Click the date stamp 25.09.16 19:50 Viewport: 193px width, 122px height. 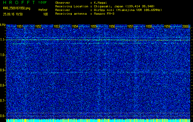(x=13, y=14)
